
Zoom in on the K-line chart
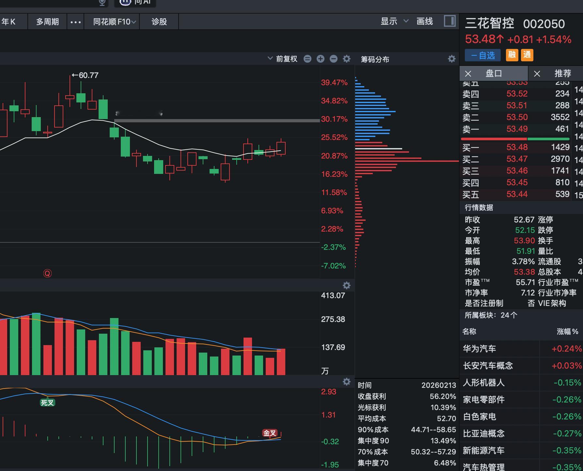tap(320, 59)
